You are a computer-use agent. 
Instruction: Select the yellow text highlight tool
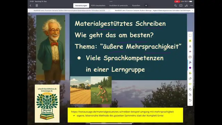[x=190, y=41]
